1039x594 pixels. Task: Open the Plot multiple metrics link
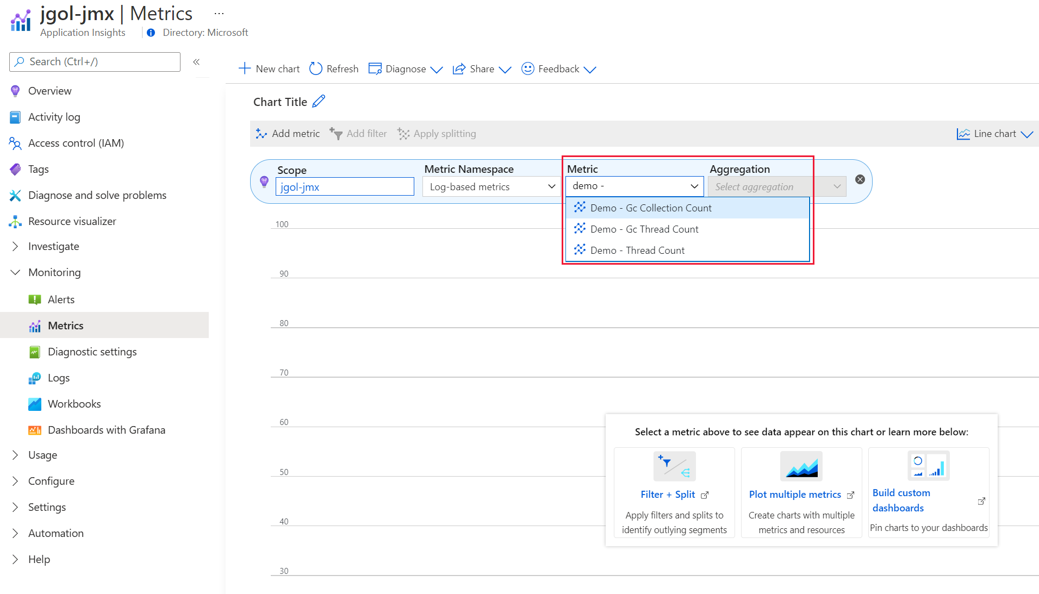795,495
